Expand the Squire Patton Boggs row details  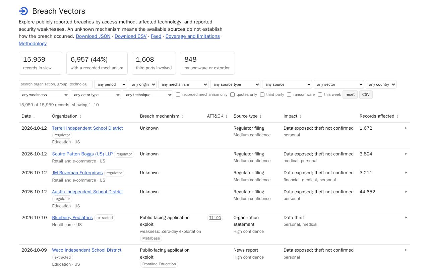[x=406, y=154]
